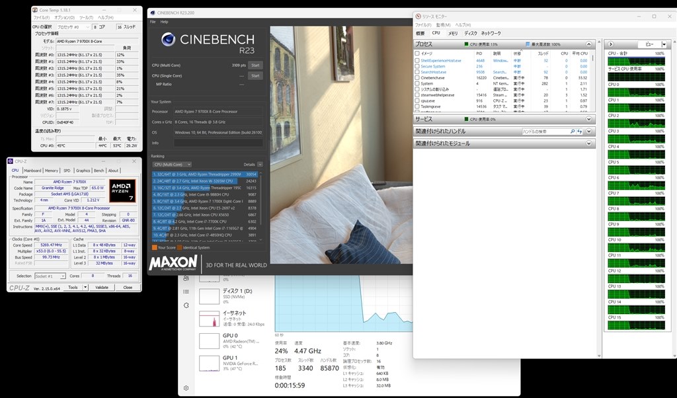Viewport: 677px width, 398px height.
Task: Click the AMD Ryzen 7 logo in CPU-Z
Action: click(122, 191)
